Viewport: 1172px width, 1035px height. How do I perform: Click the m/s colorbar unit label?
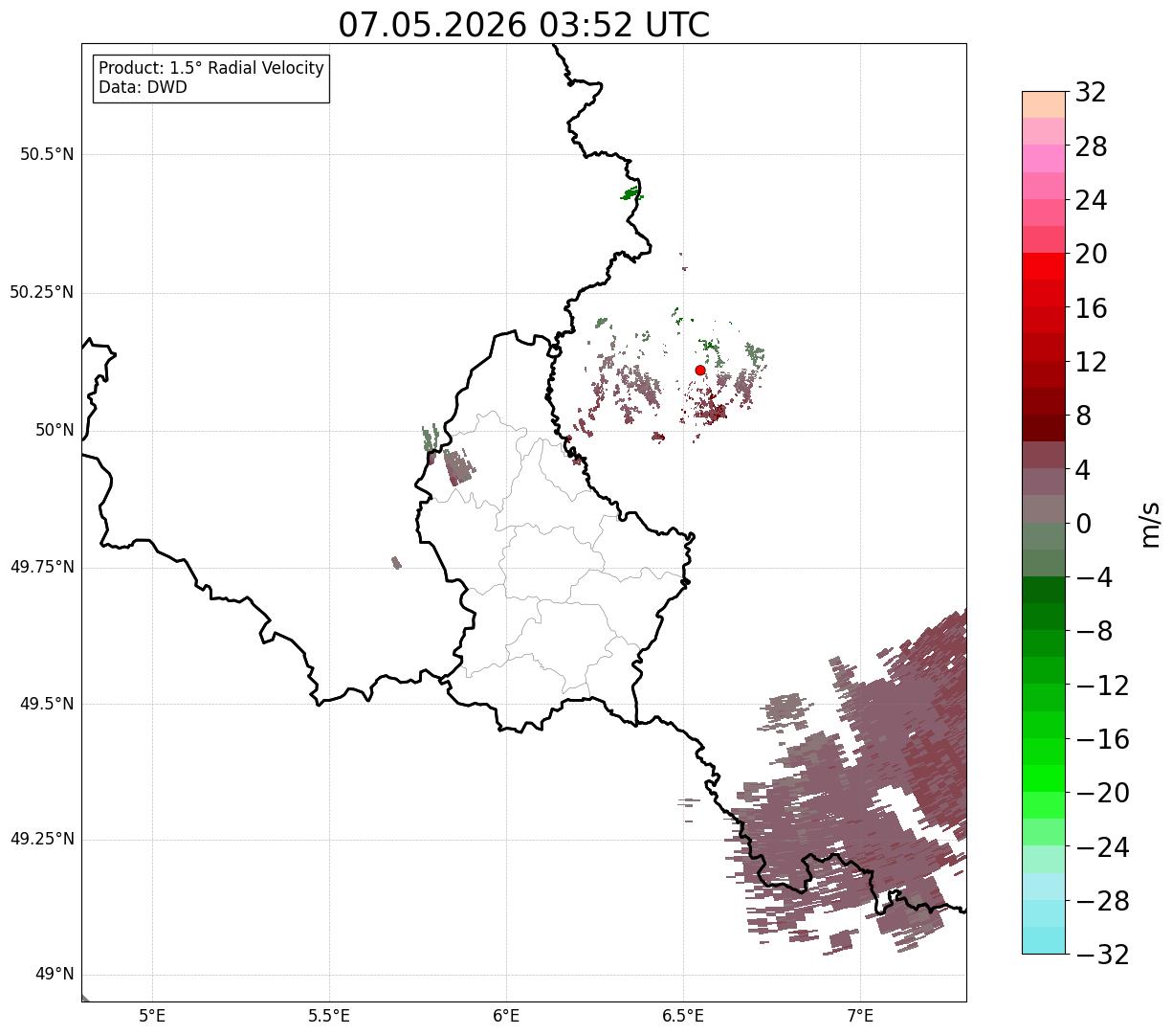pyautogui.click(x=1149, y=523)
